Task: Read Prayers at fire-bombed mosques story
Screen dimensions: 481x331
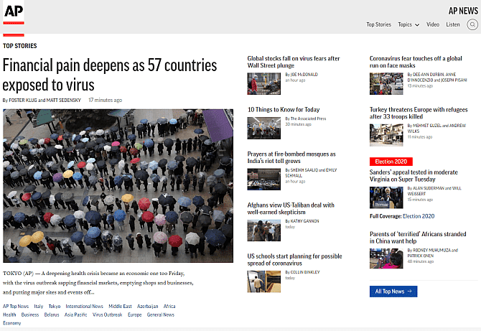Action: coord(291,157)
